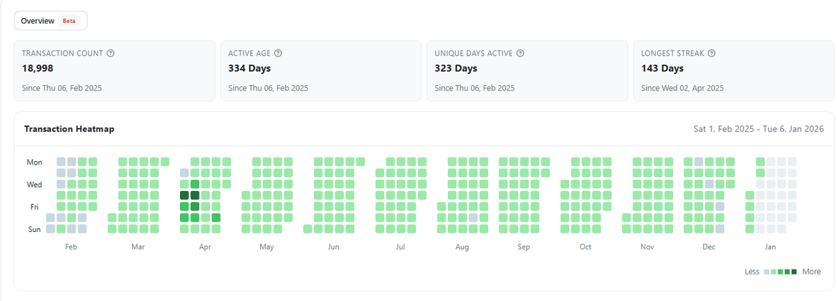Viewport: 837px width, 301px height.
Task: Click the darkest green legend swatch by More
Action: point(794,272)
